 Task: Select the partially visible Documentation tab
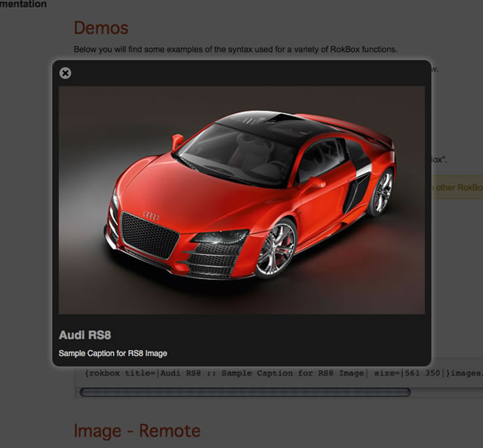pyautogui.click(x=23, y=5)
